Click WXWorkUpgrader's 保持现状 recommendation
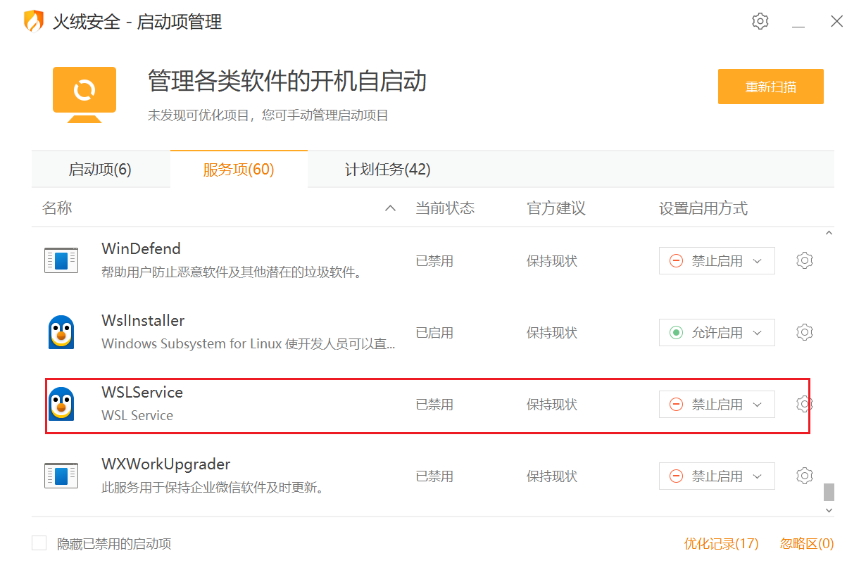 coord(552,476)
